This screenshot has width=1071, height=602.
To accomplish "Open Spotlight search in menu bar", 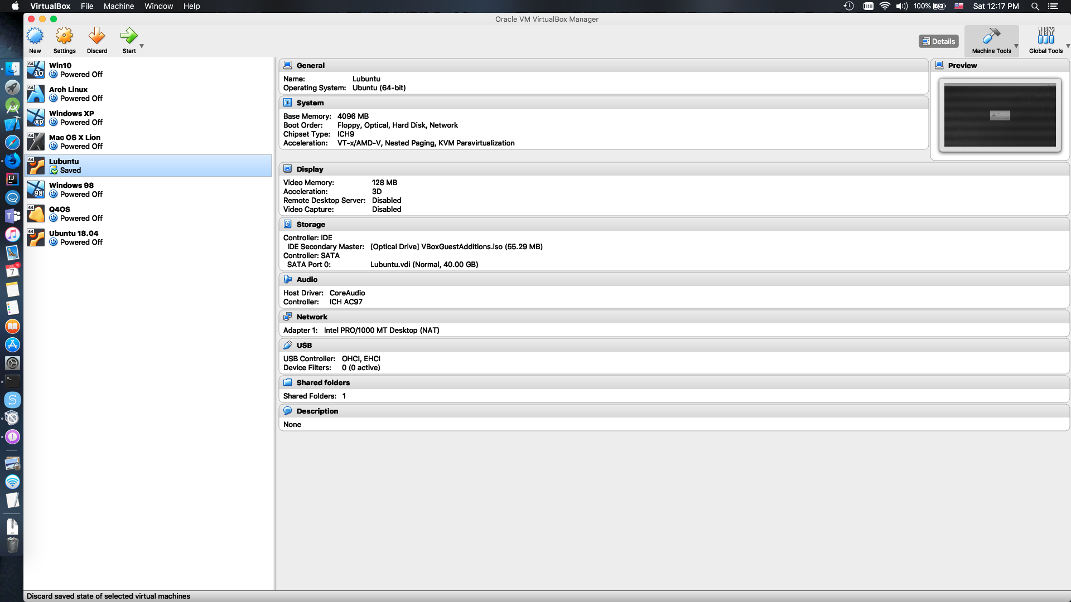I will coord(1035,6).
